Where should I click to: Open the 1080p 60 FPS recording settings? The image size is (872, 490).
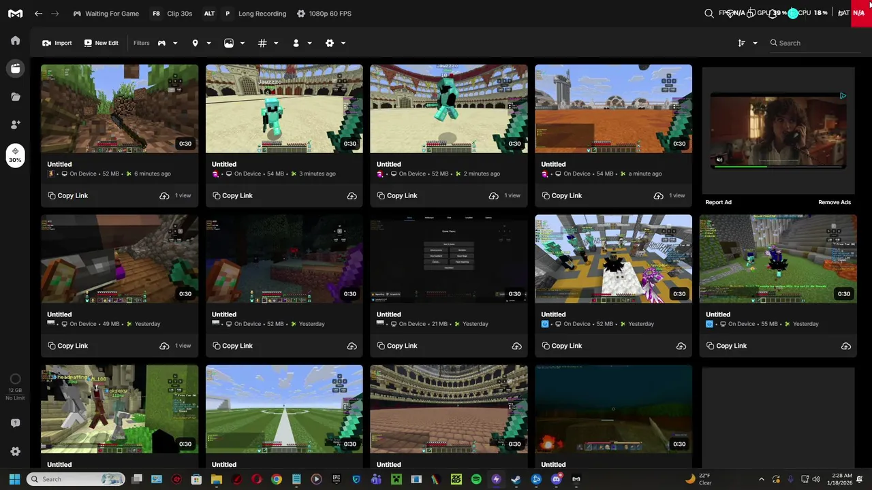[324, 14]
